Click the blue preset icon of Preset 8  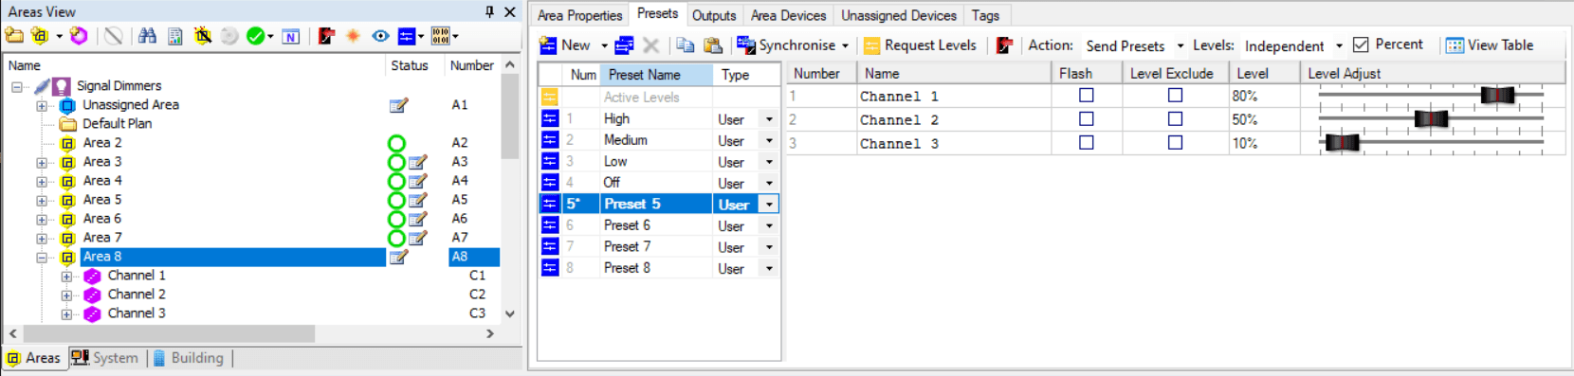(x=550, y=268)
